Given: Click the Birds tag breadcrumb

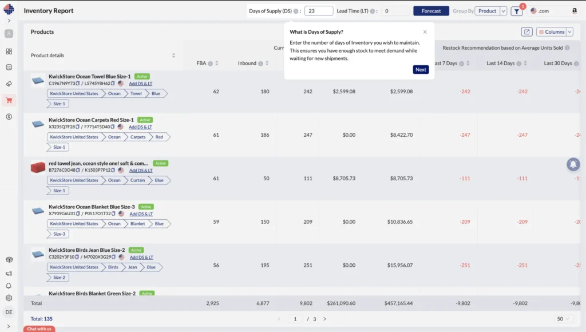Looking at the screenshot, I should point(113,267).
